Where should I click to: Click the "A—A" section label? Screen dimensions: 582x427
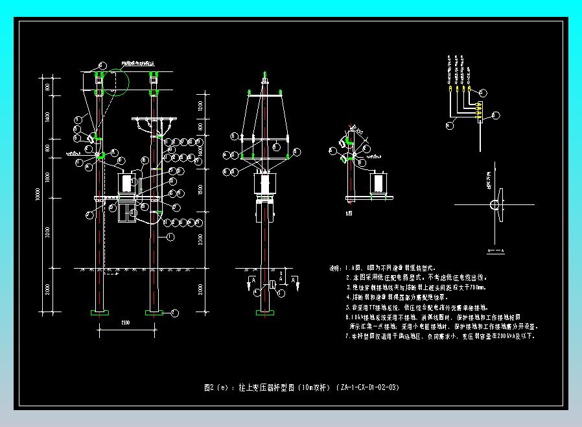click(x=496, y=252)
